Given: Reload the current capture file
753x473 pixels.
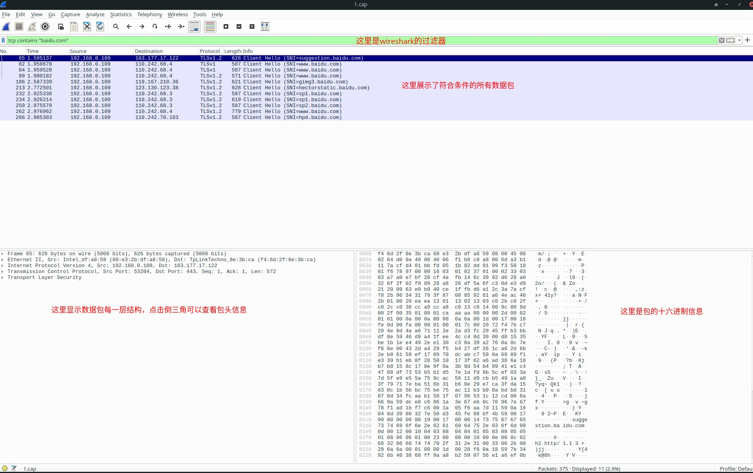Looking at the screenshot, I should [x=100, y=26].
